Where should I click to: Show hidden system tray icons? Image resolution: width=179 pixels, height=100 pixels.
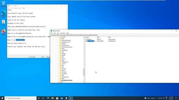[x=157, y=98]
